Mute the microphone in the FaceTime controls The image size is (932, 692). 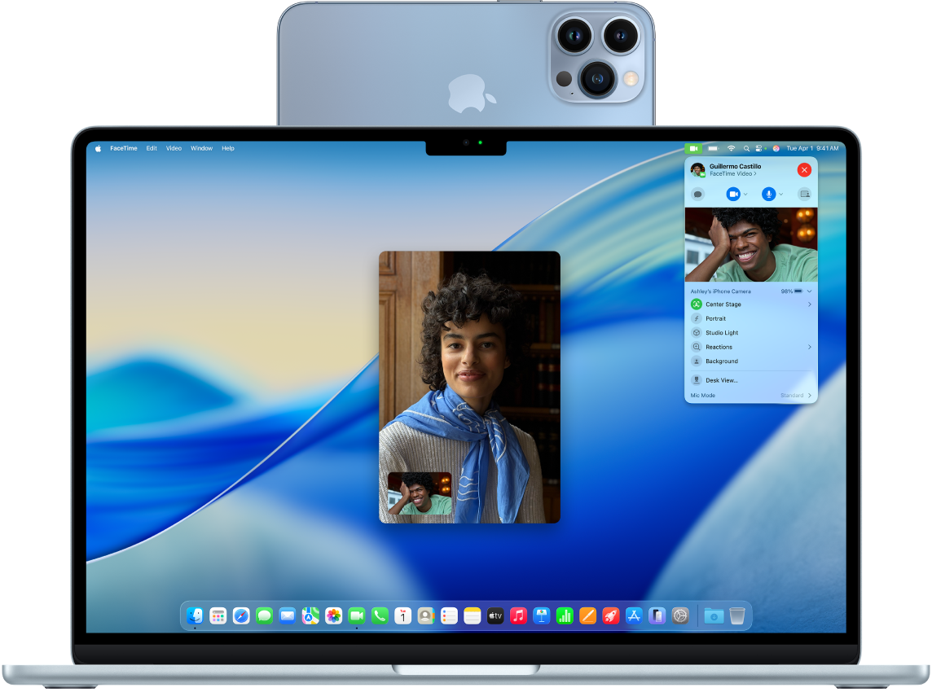768,194
